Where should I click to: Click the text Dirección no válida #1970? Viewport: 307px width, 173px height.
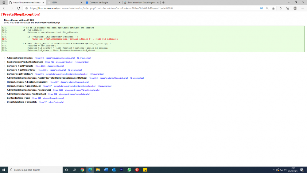19,20
